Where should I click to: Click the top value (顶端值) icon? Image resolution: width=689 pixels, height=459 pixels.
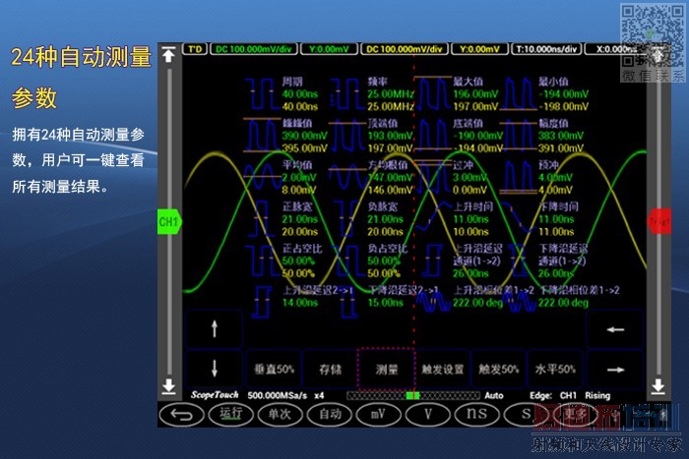347,136
